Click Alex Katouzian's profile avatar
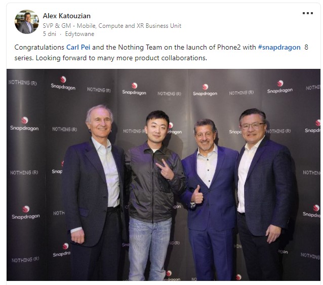This screenshot has height=285, width=323. coord(27,22)
